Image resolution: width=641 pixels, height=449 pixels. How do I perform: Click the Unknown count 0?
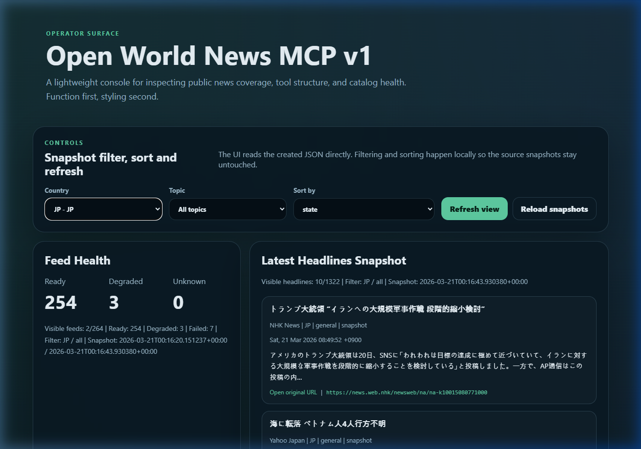[178, 303]
